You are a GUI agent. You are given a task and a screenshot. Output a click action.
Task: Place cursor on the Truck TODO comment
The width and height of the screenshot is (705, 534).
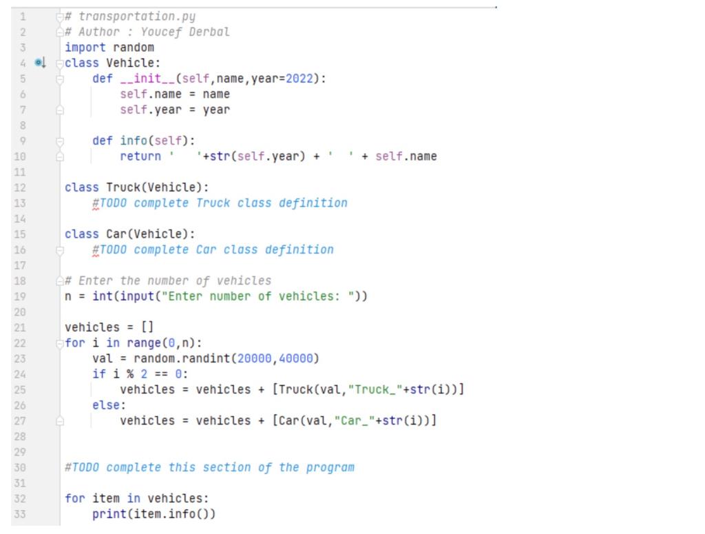pyautogui.click(x=220, y=203)
